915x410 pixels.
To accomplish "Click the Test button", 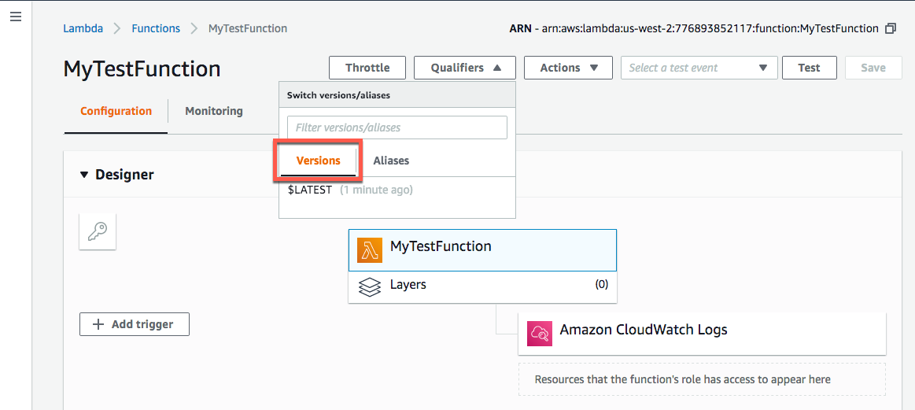I will click(809, 68).
